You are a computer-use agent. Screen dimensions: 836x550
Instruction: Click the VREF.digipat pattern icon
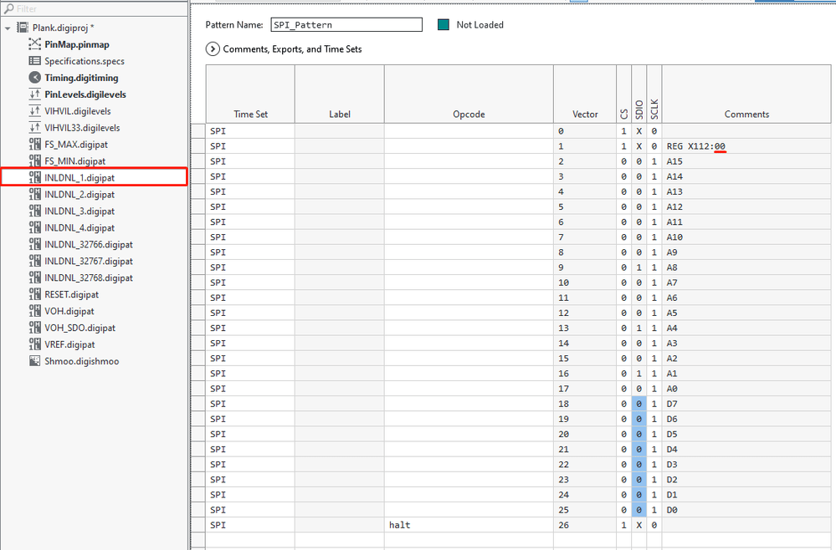34,344
